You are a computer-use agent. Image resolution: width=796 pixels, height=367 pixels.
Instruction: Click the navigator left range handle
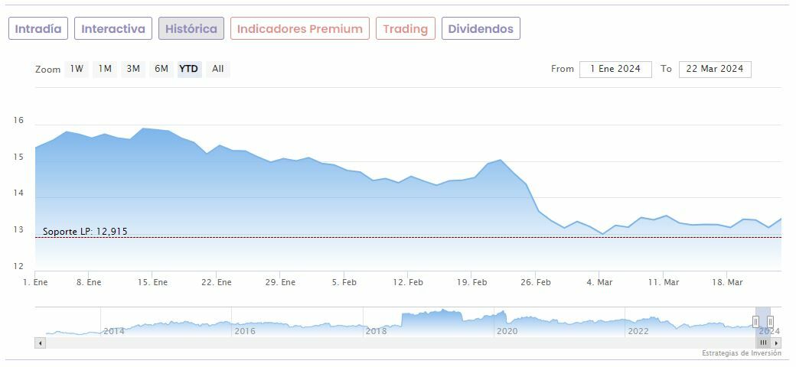pyautogui.click(x=756, y=322)
